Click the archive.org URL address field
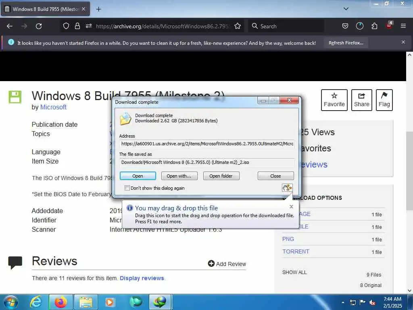Viewport: 413px width, 310px height. (x=163, y=26)
